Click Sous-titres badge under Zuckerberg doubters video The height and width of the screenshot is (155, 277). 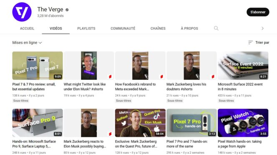click(x=175, y=101)
